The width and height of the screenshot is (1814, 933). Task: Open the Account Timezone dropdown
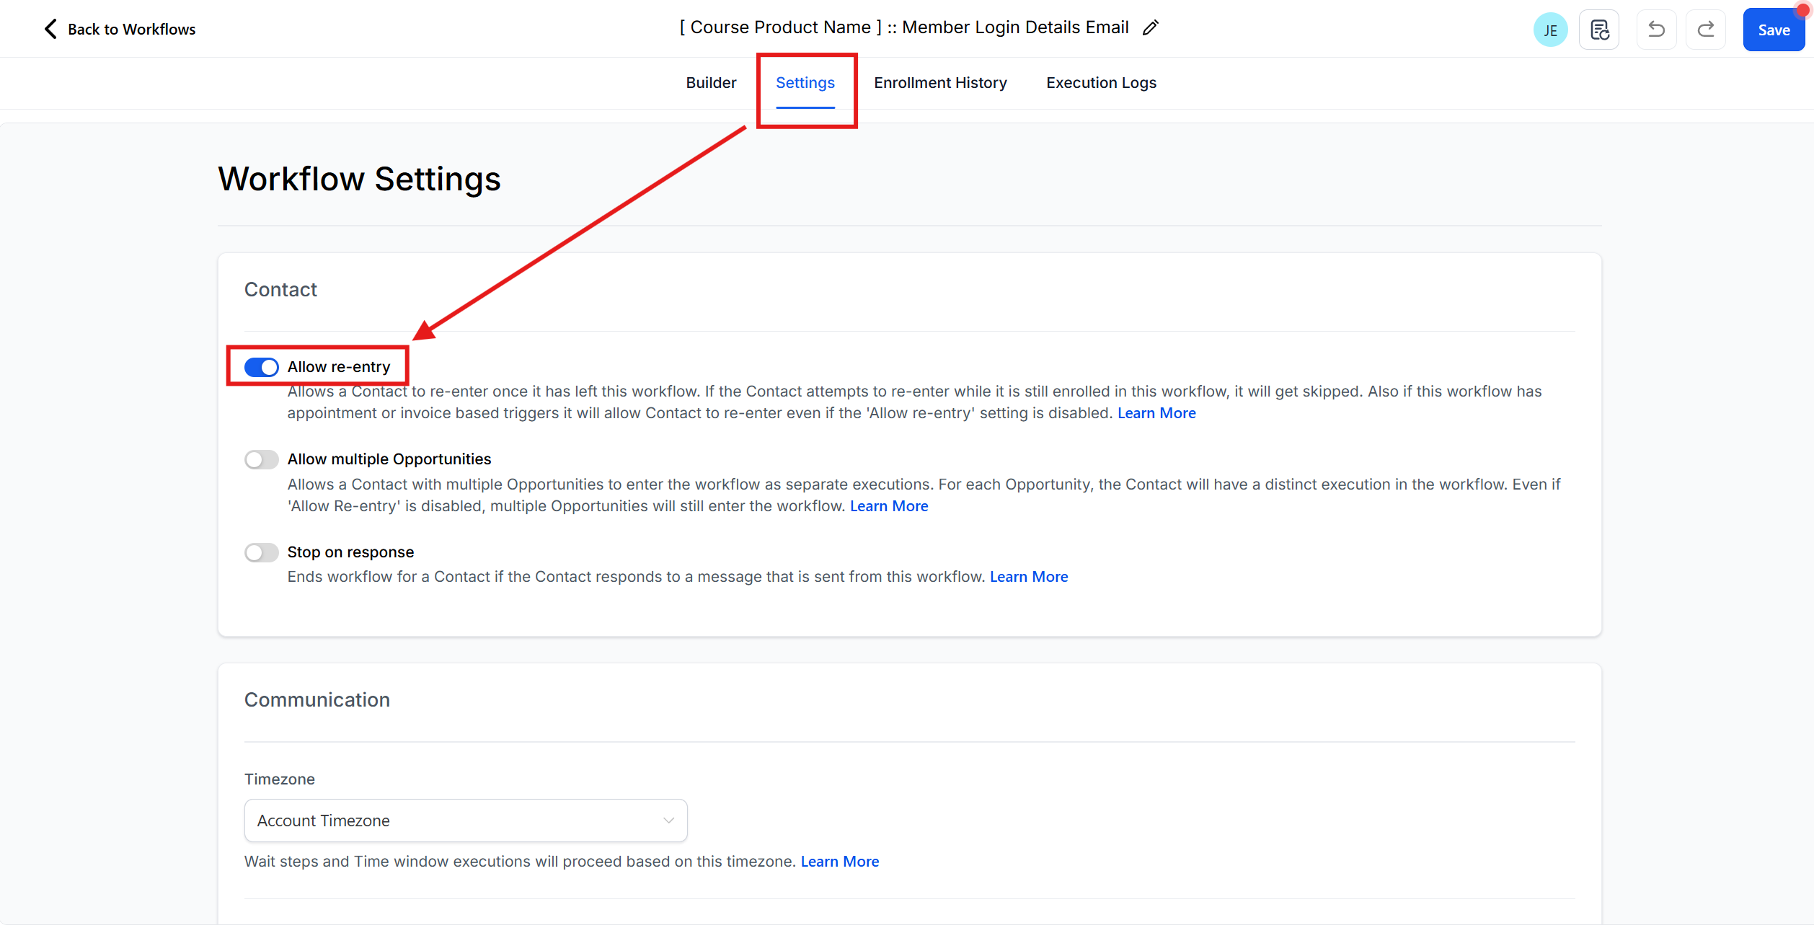pyautogui.click(x=465, y=821)
